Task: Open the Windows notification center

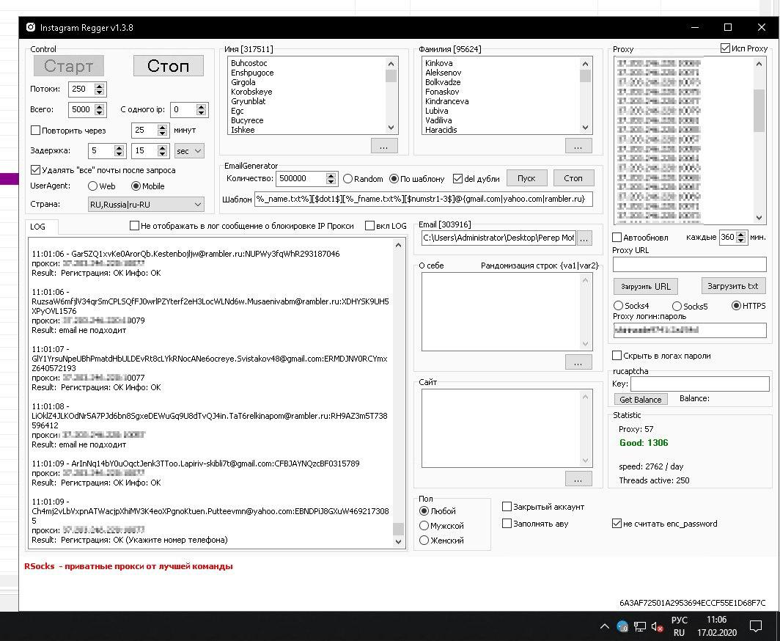Action: pyautogui.click(x=756, y=626)
